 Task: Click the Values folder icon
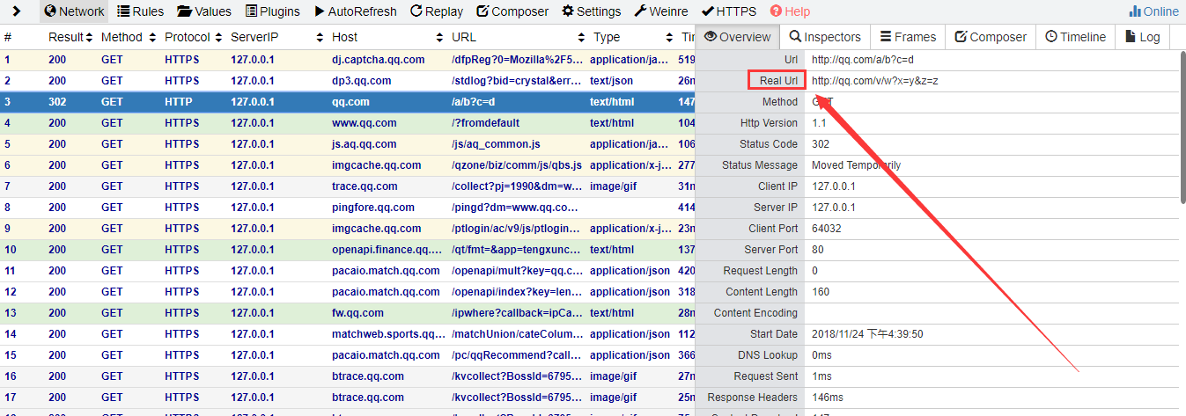coord(184,11)
